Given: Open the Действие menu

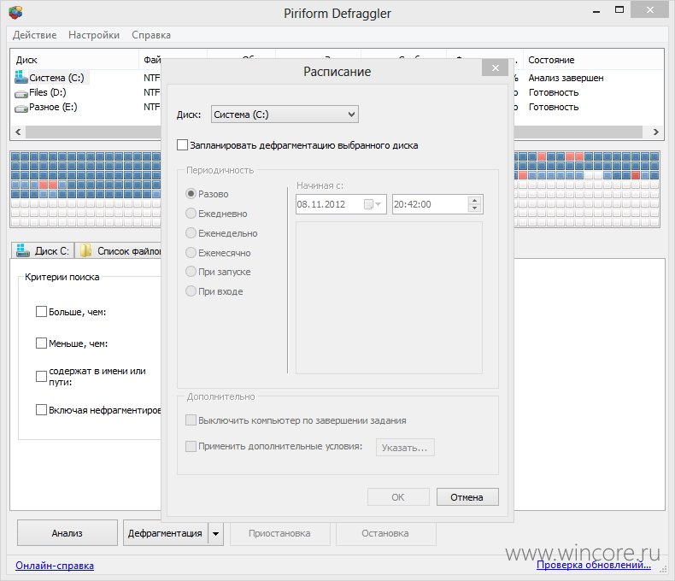Looking at the screenshot, I should click(x=34, y=35).
